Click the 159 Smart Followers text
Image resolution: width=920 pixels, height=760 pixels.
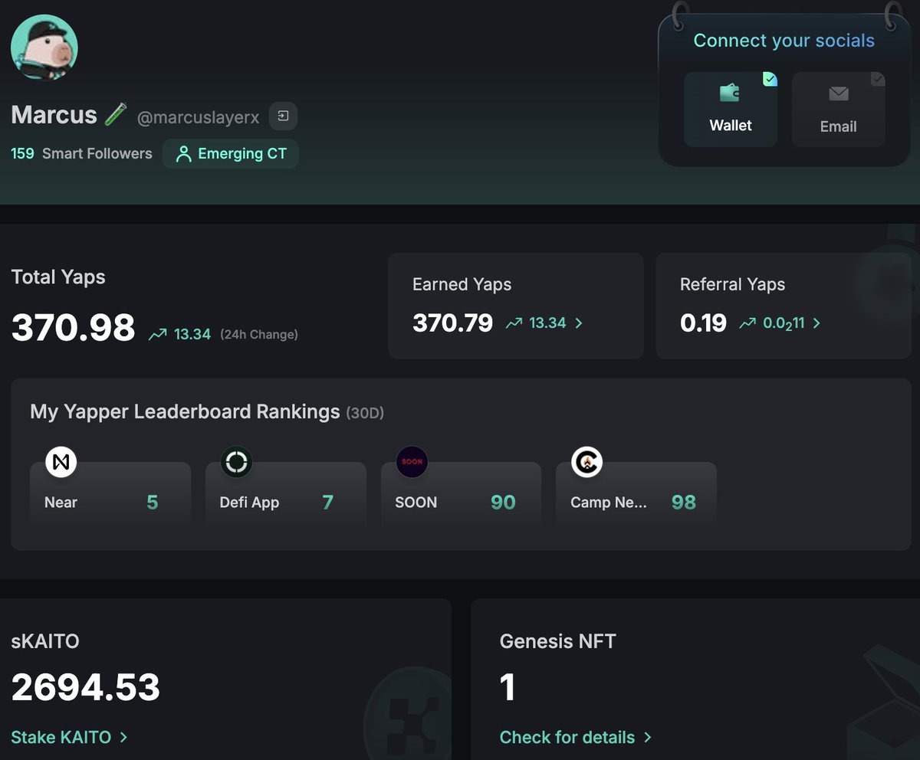tap(81, 153)
